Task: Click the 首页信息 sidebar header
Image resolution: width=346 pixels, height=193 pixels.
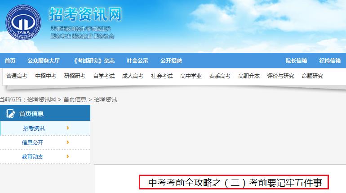Action: (x=45, y=113)
